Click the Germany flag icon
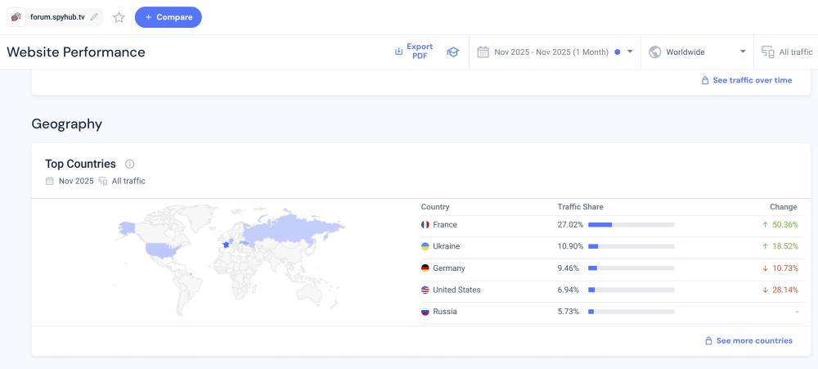This screenshot has width=818, height=369. click(425, 268)
